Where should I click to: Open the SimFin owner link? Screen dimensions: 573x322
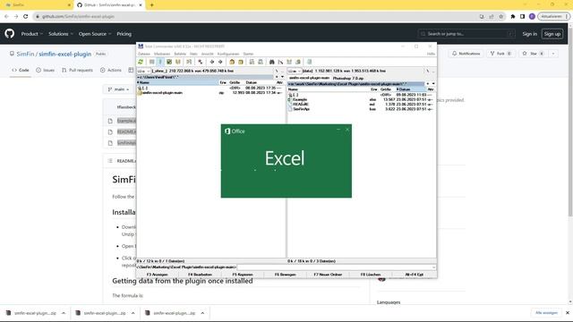[x=25, y=54]
